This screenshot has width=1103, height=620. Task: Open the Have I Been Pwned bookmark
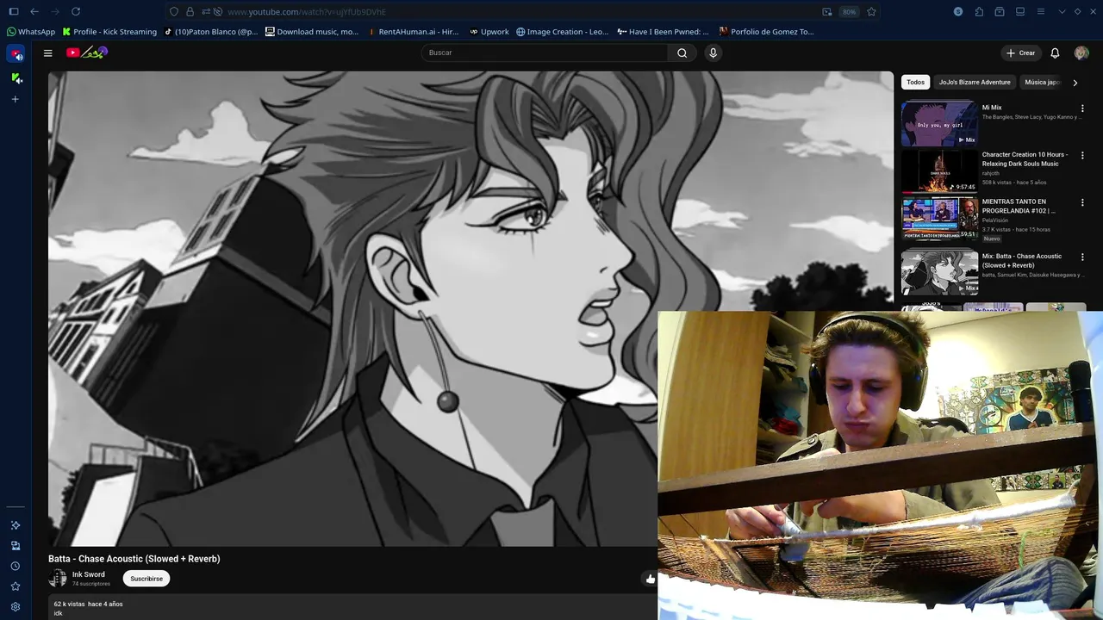(x=663, y=32)
